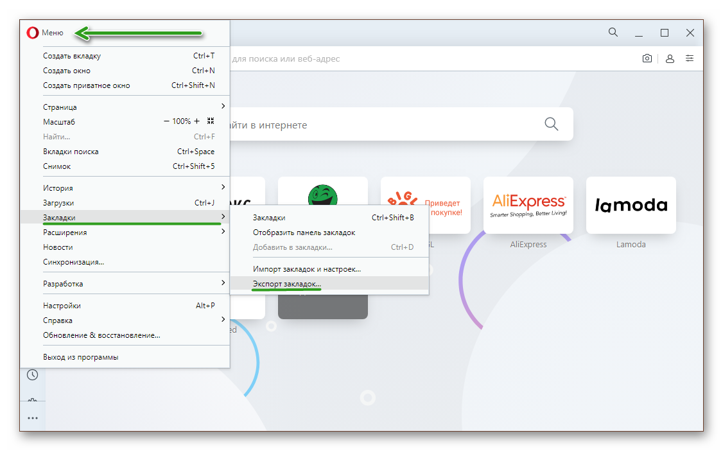723x456 pixels.
Task: Choose 'Импорт закладок и настроек...'
Action: [x=307, y=269]
